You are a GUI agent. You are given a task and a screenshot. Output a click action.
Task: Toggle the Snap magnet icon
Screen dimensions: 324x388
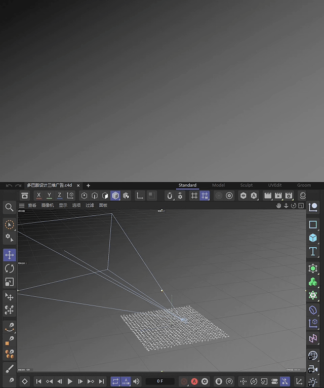[x=170, y=196]
